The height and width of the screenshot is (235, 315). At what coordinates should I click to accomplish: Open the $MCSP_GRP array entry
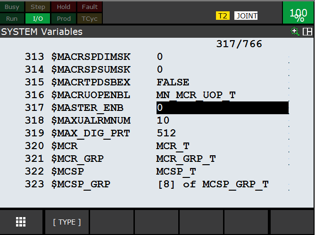pos(216,184)
